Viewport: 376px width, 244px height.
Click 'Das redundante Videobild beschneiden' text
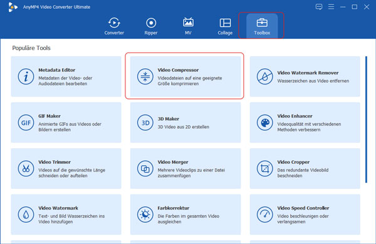[303, 173]
